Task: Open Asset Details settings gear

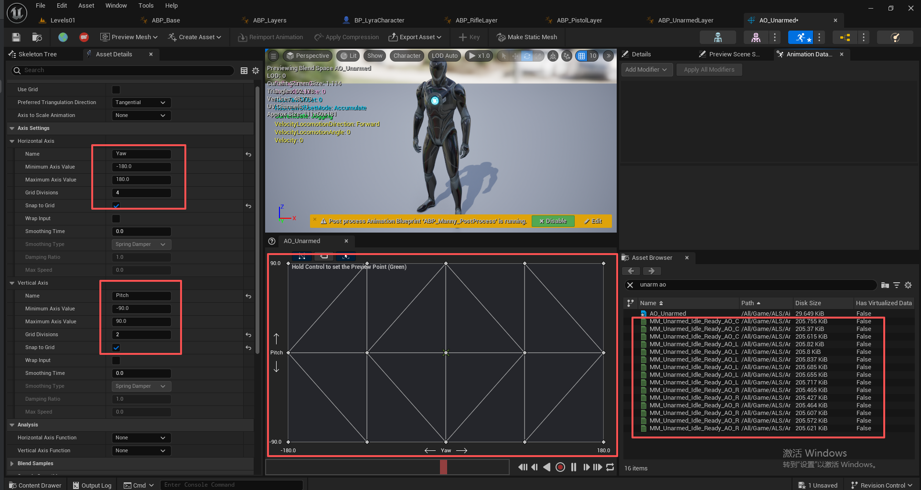Action: click(x=256, y=71)
